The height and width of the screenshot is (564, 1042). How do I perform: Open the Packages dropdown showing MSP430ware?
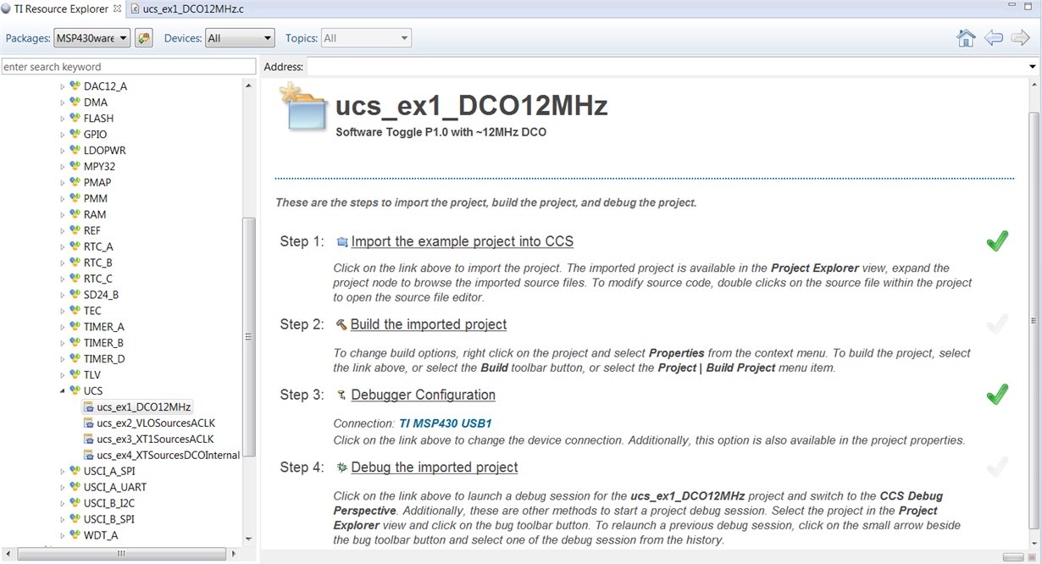pos(92,38)
